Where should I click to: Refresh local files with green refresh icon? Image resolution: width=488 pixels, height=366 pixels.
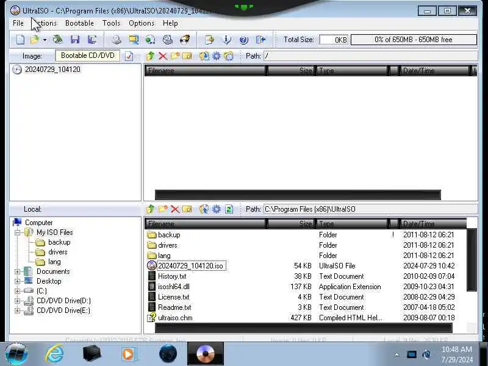[x=229, y=209]
